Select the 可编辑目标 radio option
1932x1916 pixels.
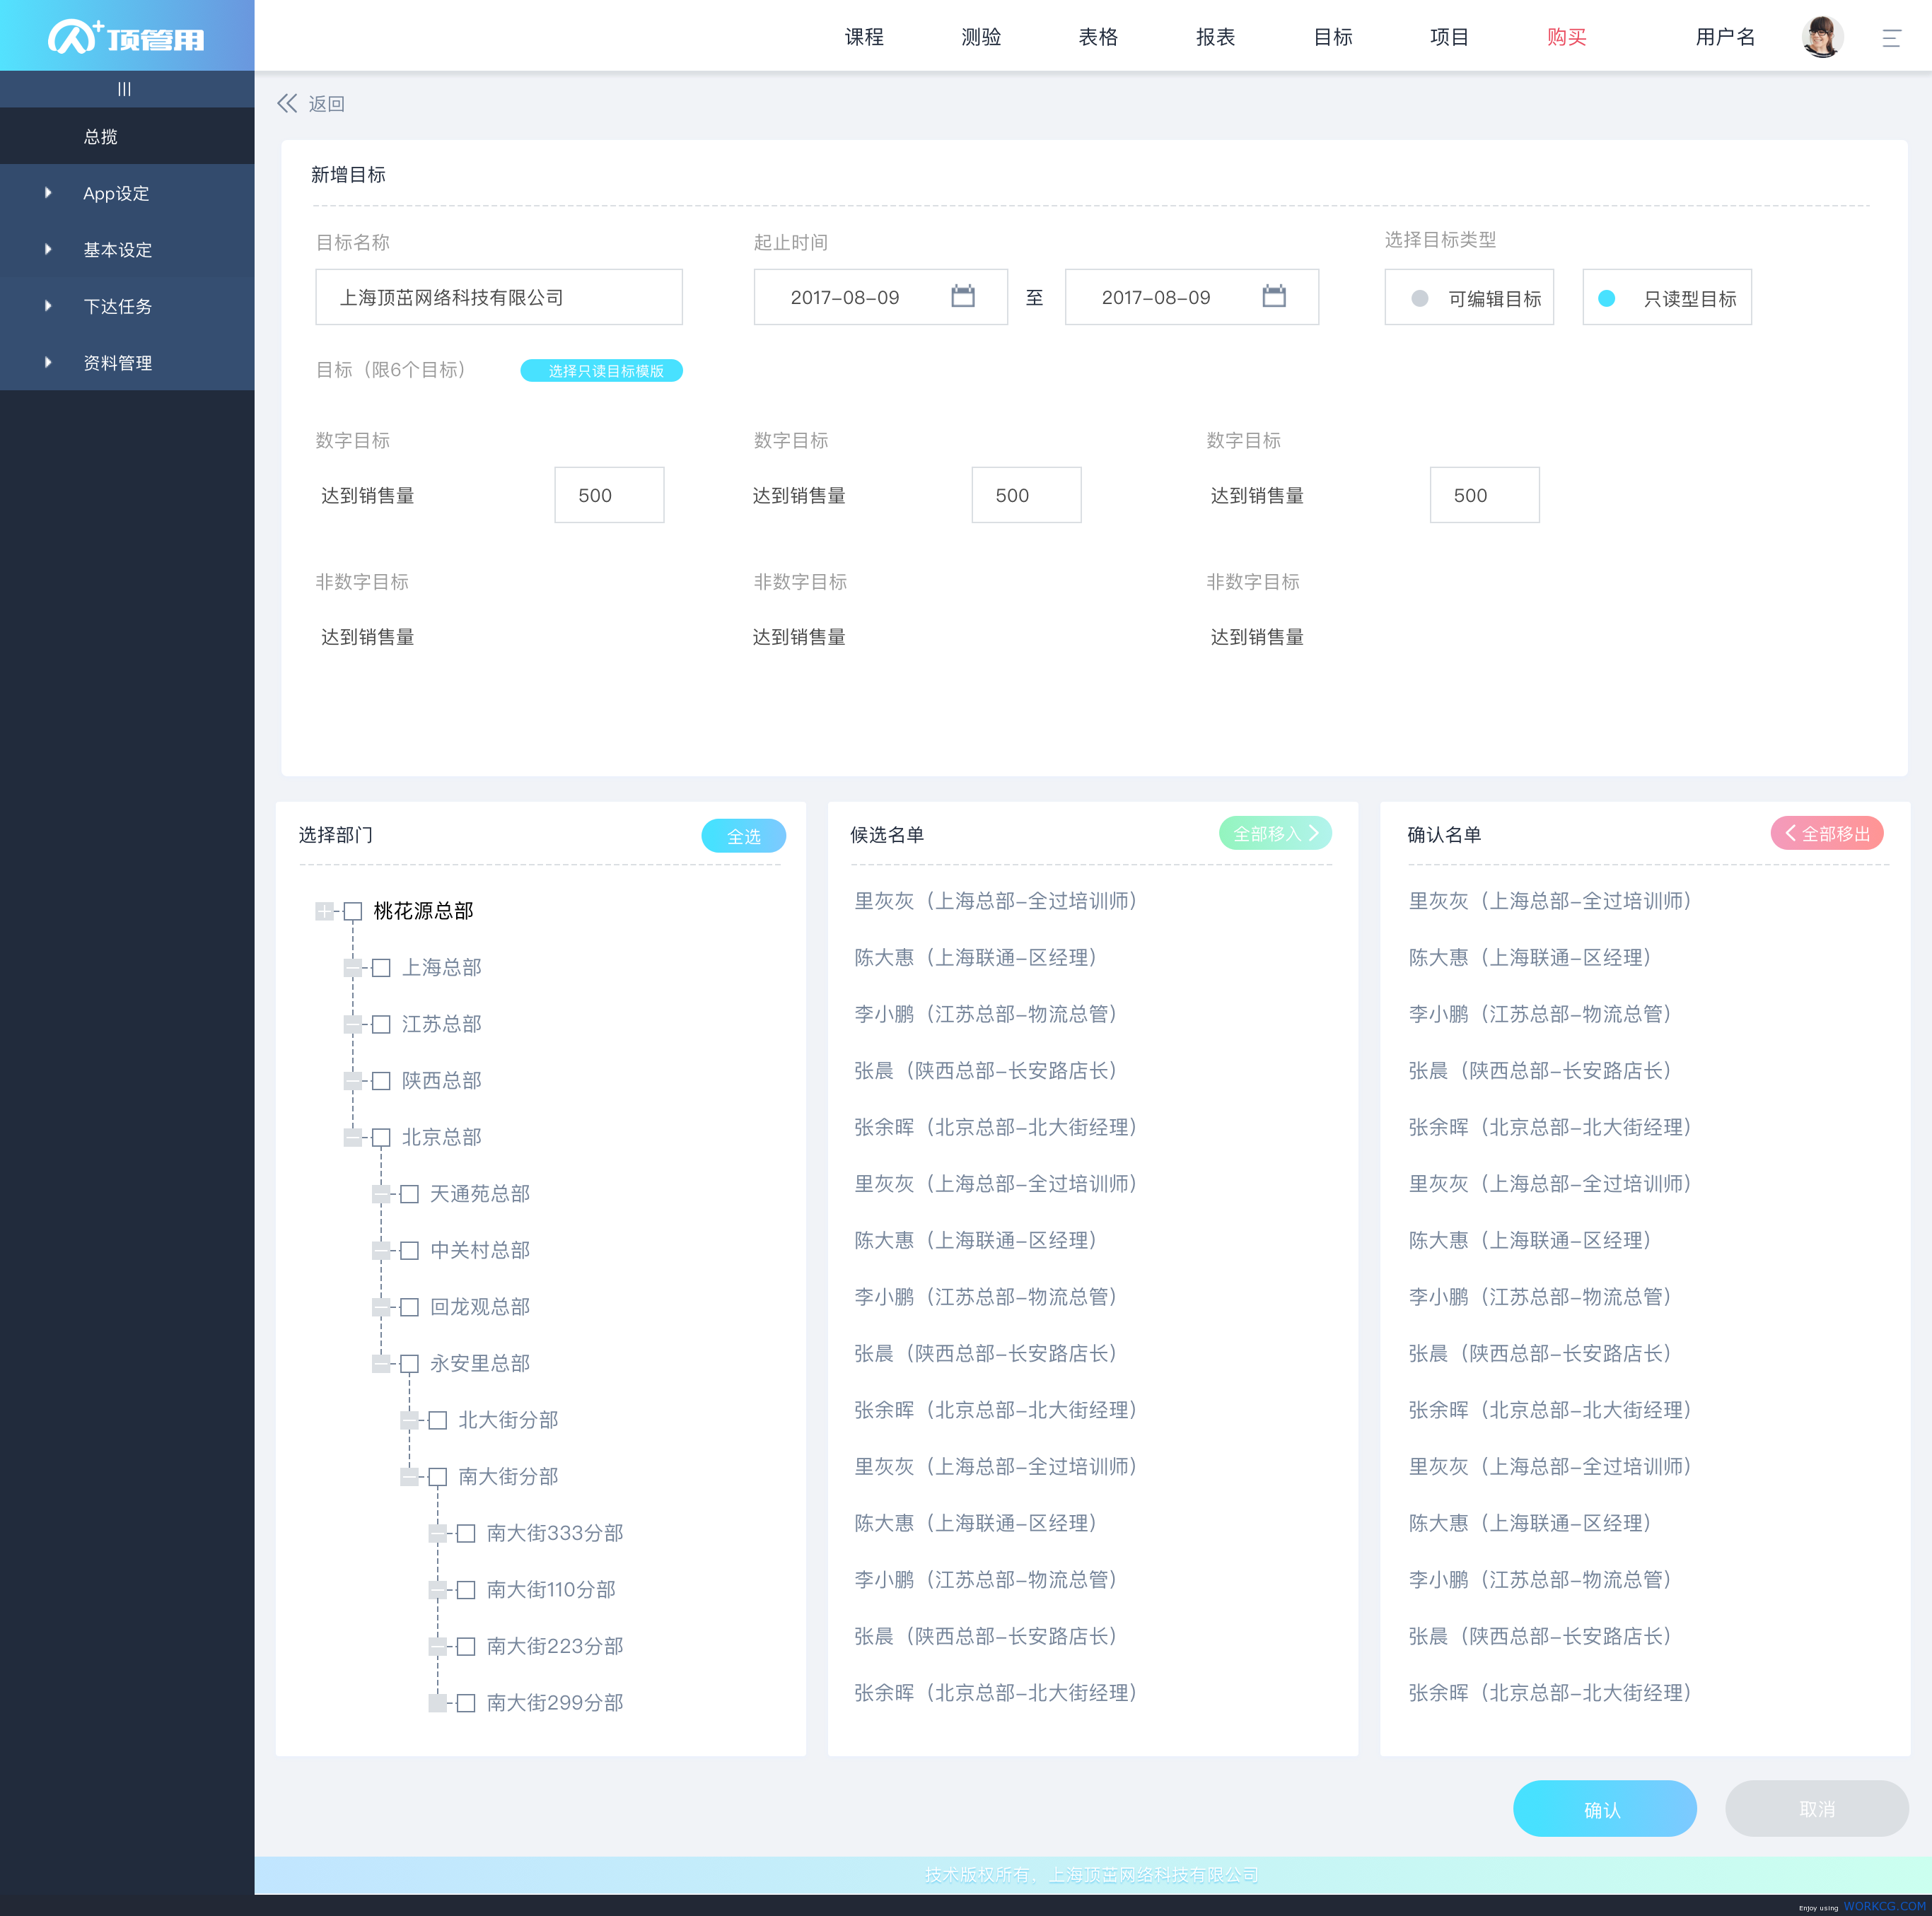tap(1419, 298)
